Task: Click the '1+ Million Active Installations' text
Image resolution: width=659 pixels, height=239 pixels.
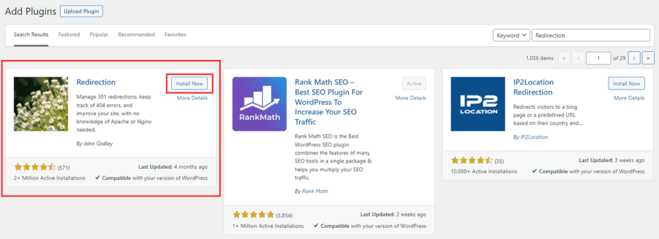Action: pyautogui.click(x=268, y=226)
